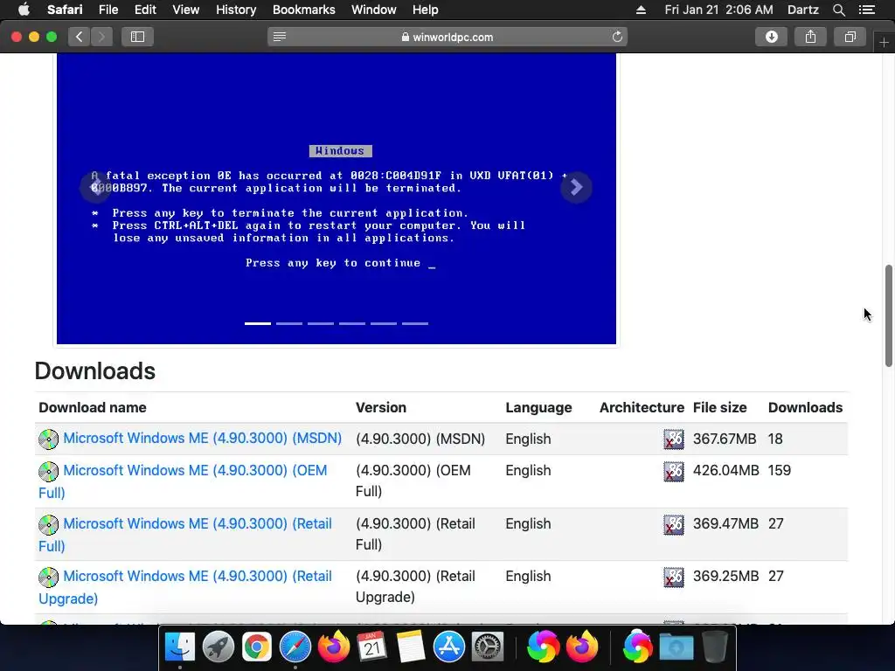The width and height of the screenshot is (895, 671).
Task: Reload the current page
Action: 617,37
